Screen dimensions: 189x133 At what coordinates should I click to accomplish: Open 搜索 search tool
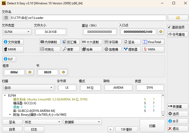pos(71,49)
